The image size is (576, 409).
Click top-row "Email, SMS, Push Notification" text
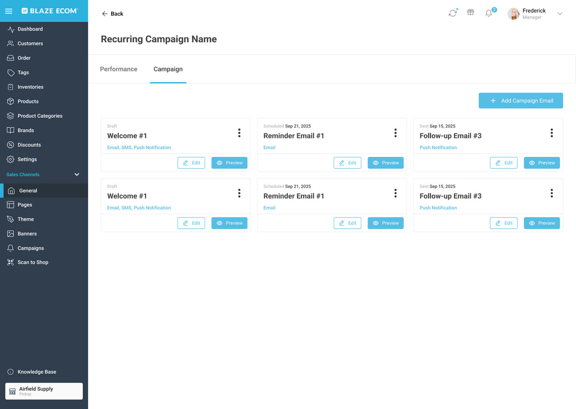pyautogui.click(x=139, y=147)
